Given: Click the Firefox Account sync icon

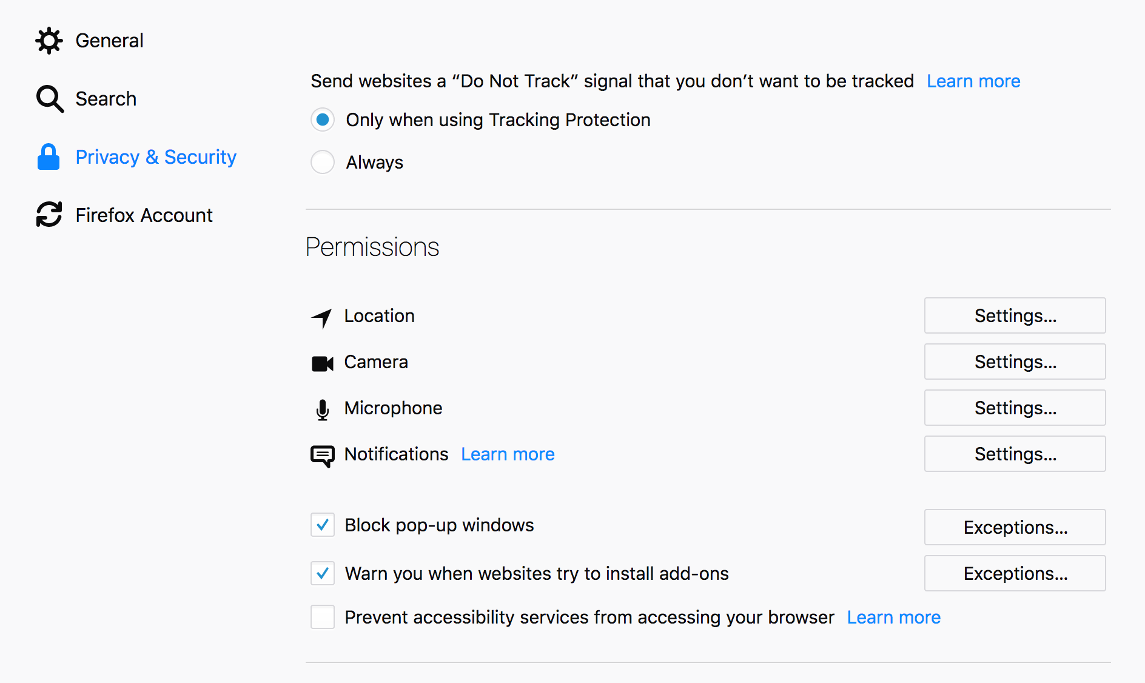Looking at the screenshot, I should [x=49, y=215].
